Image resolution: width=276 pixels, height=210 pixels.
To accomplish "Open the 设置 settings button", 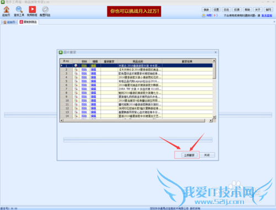I will [216, 10].
